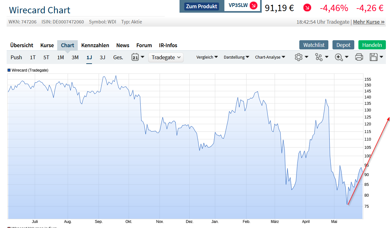Image resolution: width=390 pixels, height=228 pixels.
Task: Switch to the Kennzahlen tab
Action: 95,45
